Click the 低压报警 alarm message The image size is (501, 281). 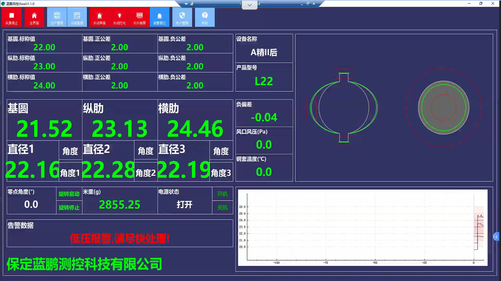point(120,239)
